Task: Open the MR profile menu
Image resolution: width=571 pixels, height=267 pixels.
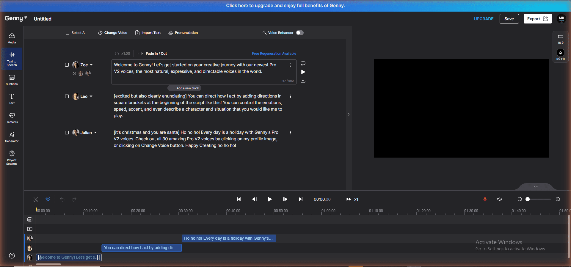Action: pos(561,19)
